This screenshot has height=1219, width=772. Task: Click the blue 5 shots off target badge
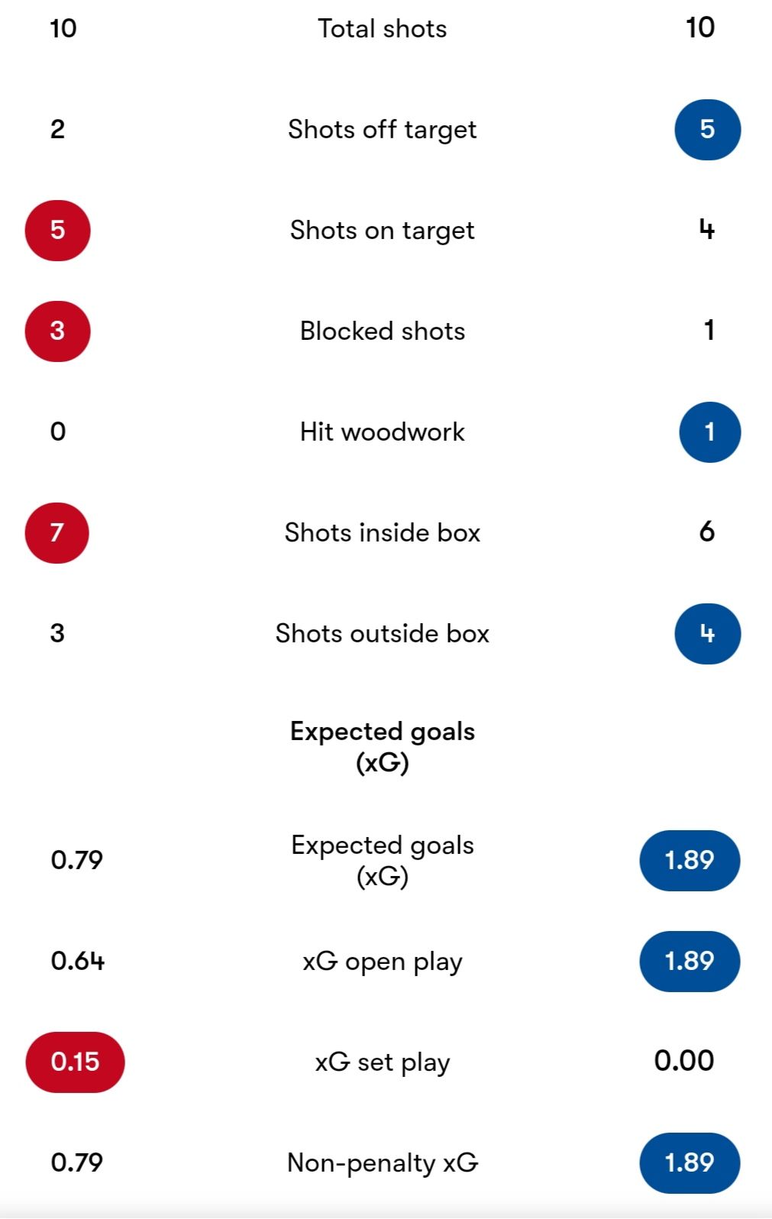[707, 130]
